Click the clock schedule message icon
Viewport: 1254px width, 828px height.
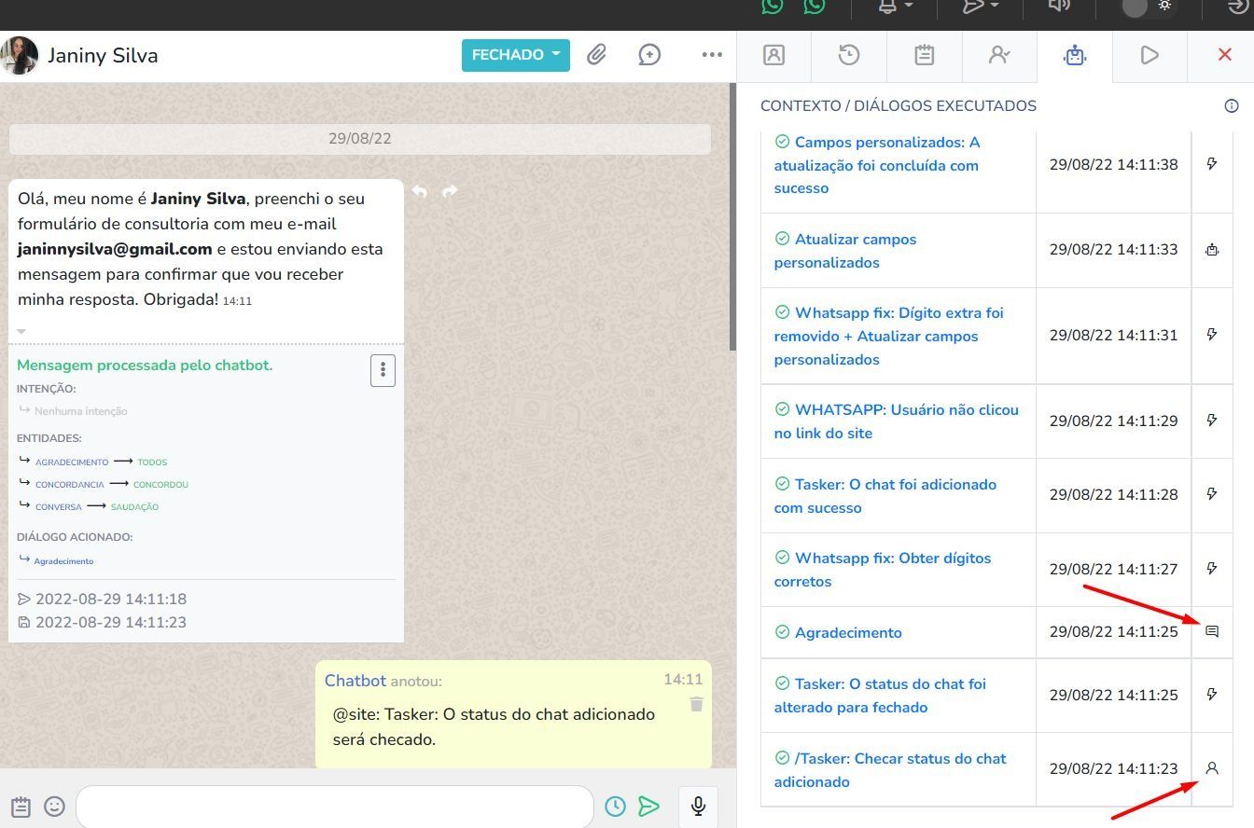pyautogui.click(x=615, y=807)
